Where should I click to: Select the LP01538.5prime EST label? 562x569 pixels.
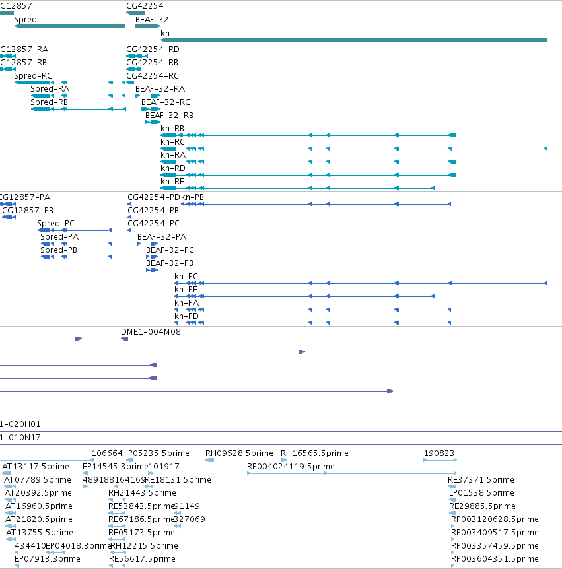482,493
